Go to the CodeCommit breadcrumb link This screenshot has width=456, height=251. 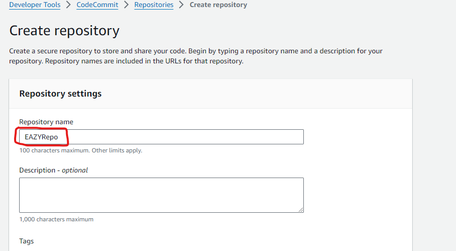coord(97,5)
